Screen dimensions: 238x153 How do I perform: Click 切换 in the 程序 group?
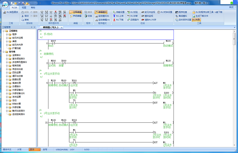tap(88, 16)
